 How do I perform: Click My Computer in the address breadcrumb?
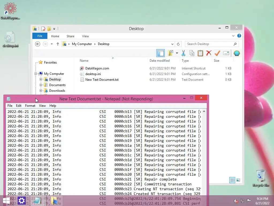tap(82, 44)
